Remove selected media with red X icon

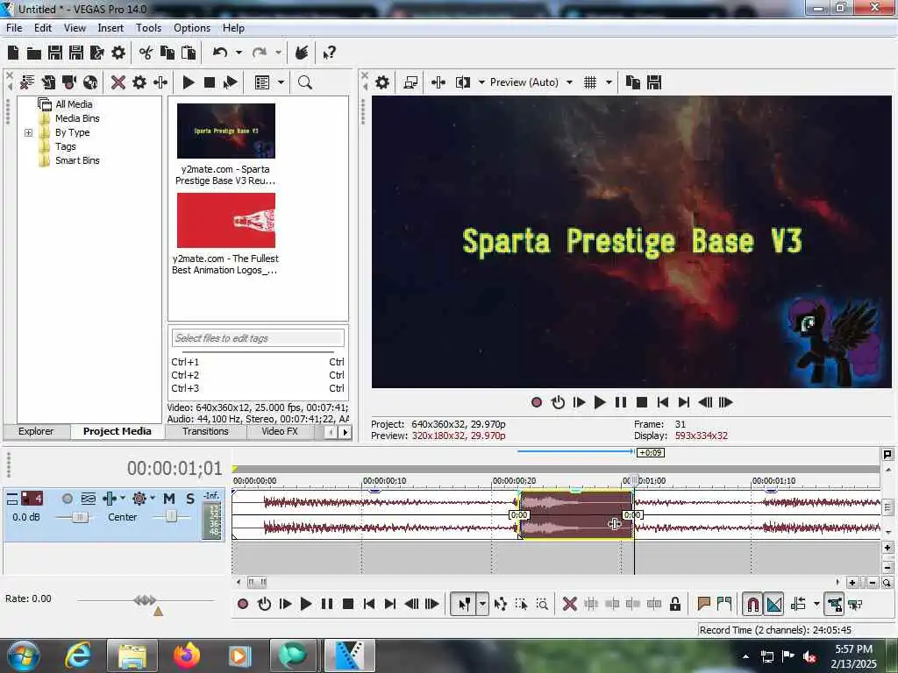[118, 82]
